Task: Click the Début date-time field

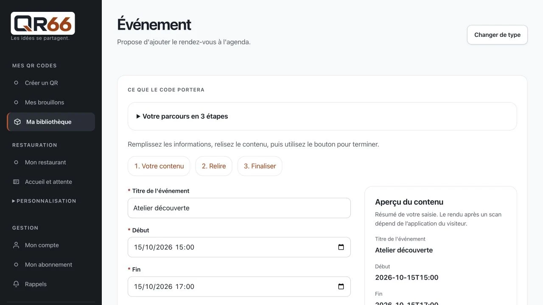Action: (x=239, y=247)
